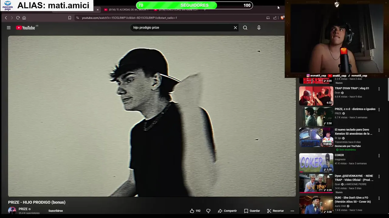The height and width of the screenshot is (218, 389).
Task: Click 'Dyan y AWESOME PIERRE' channel text
Action: coord(351,184)
